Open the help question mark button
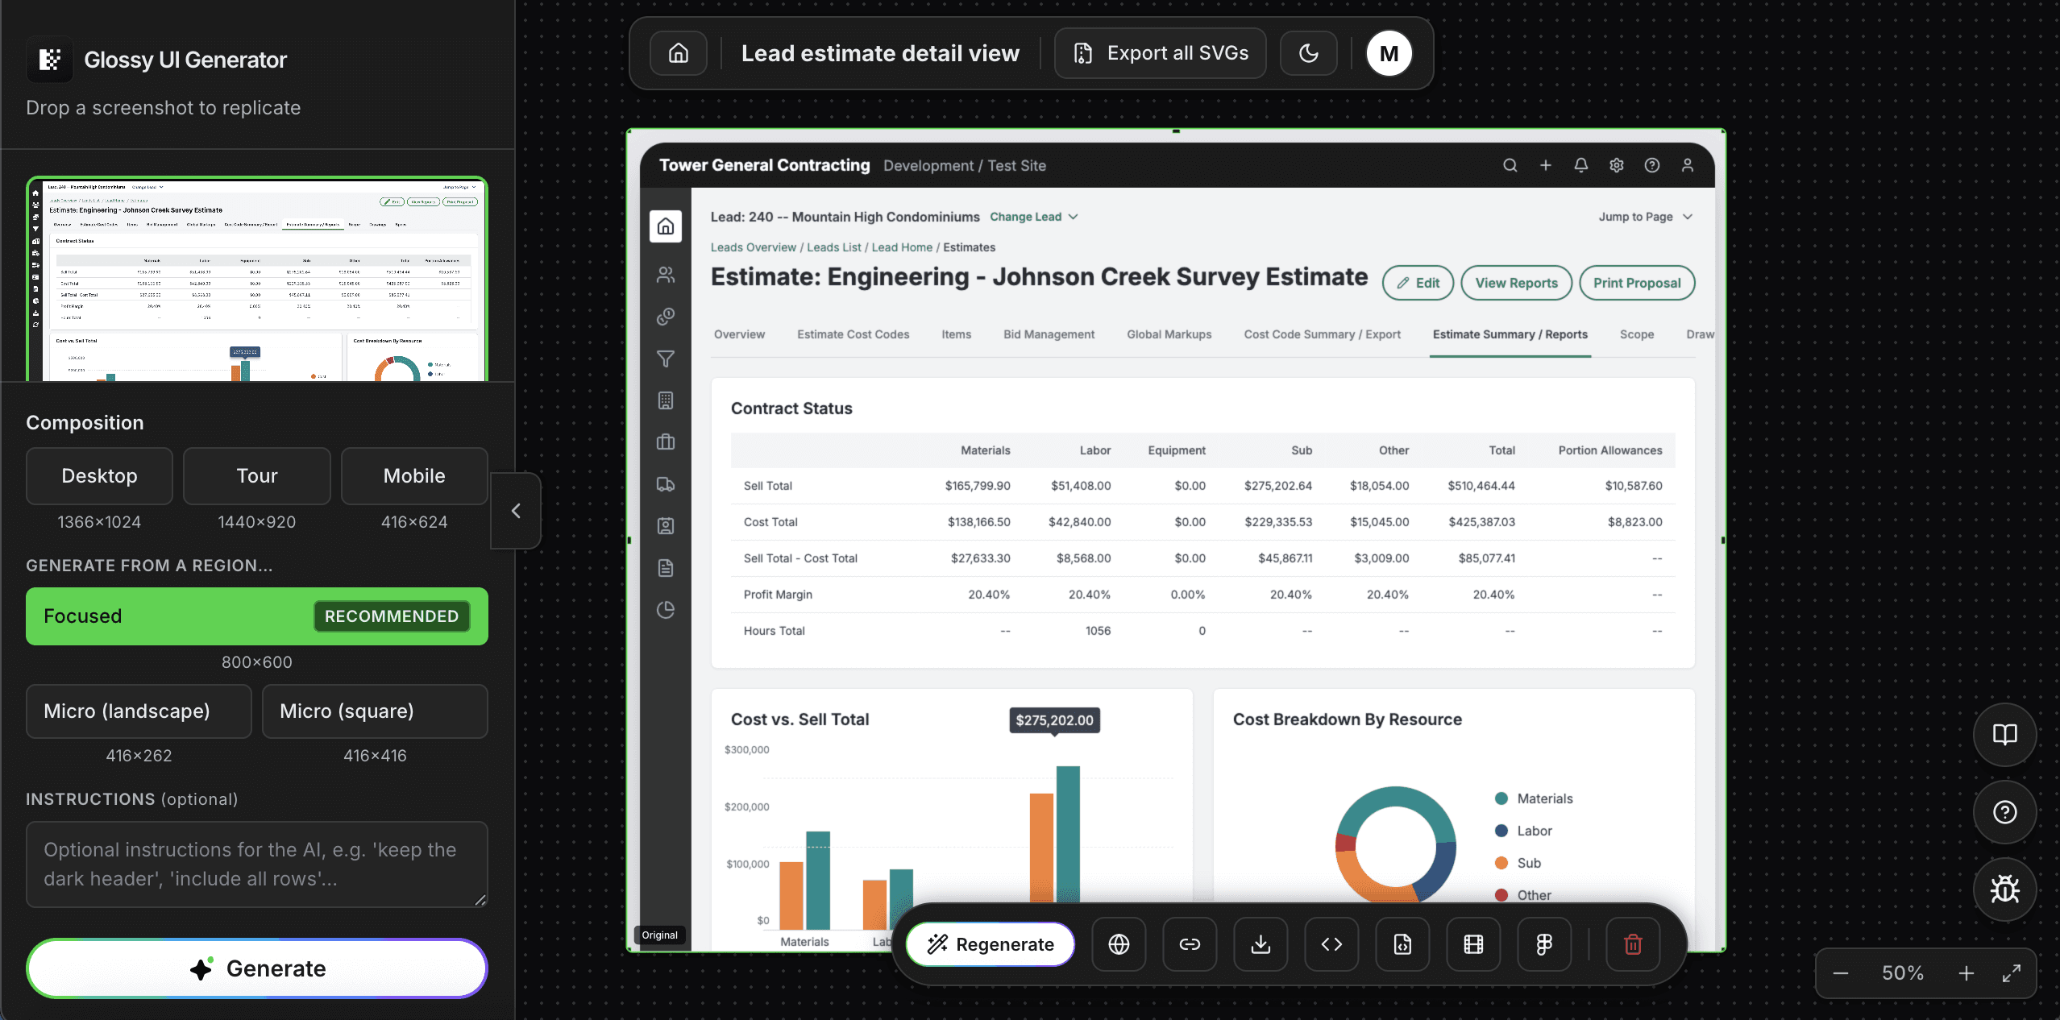This screenshot has width=2060, height=1020. point(2004,811)
